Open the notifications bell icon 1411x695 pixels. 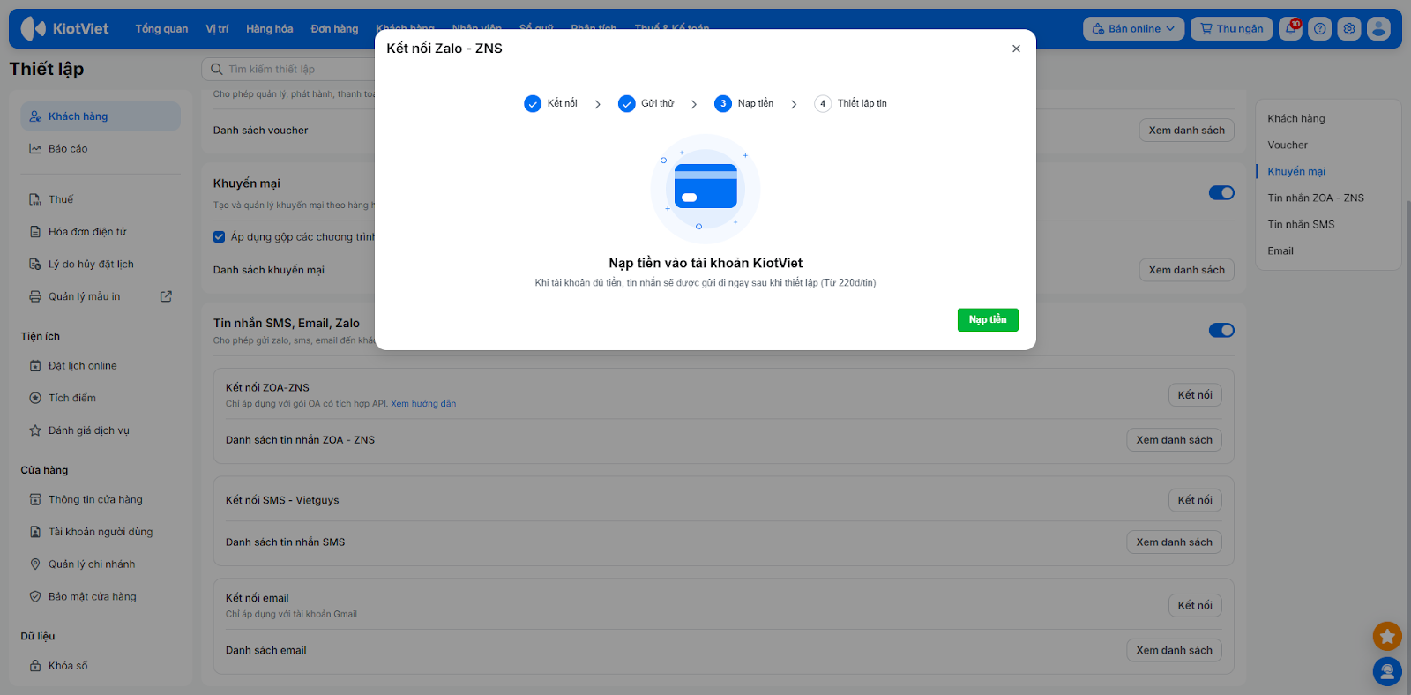point(1291,29)
